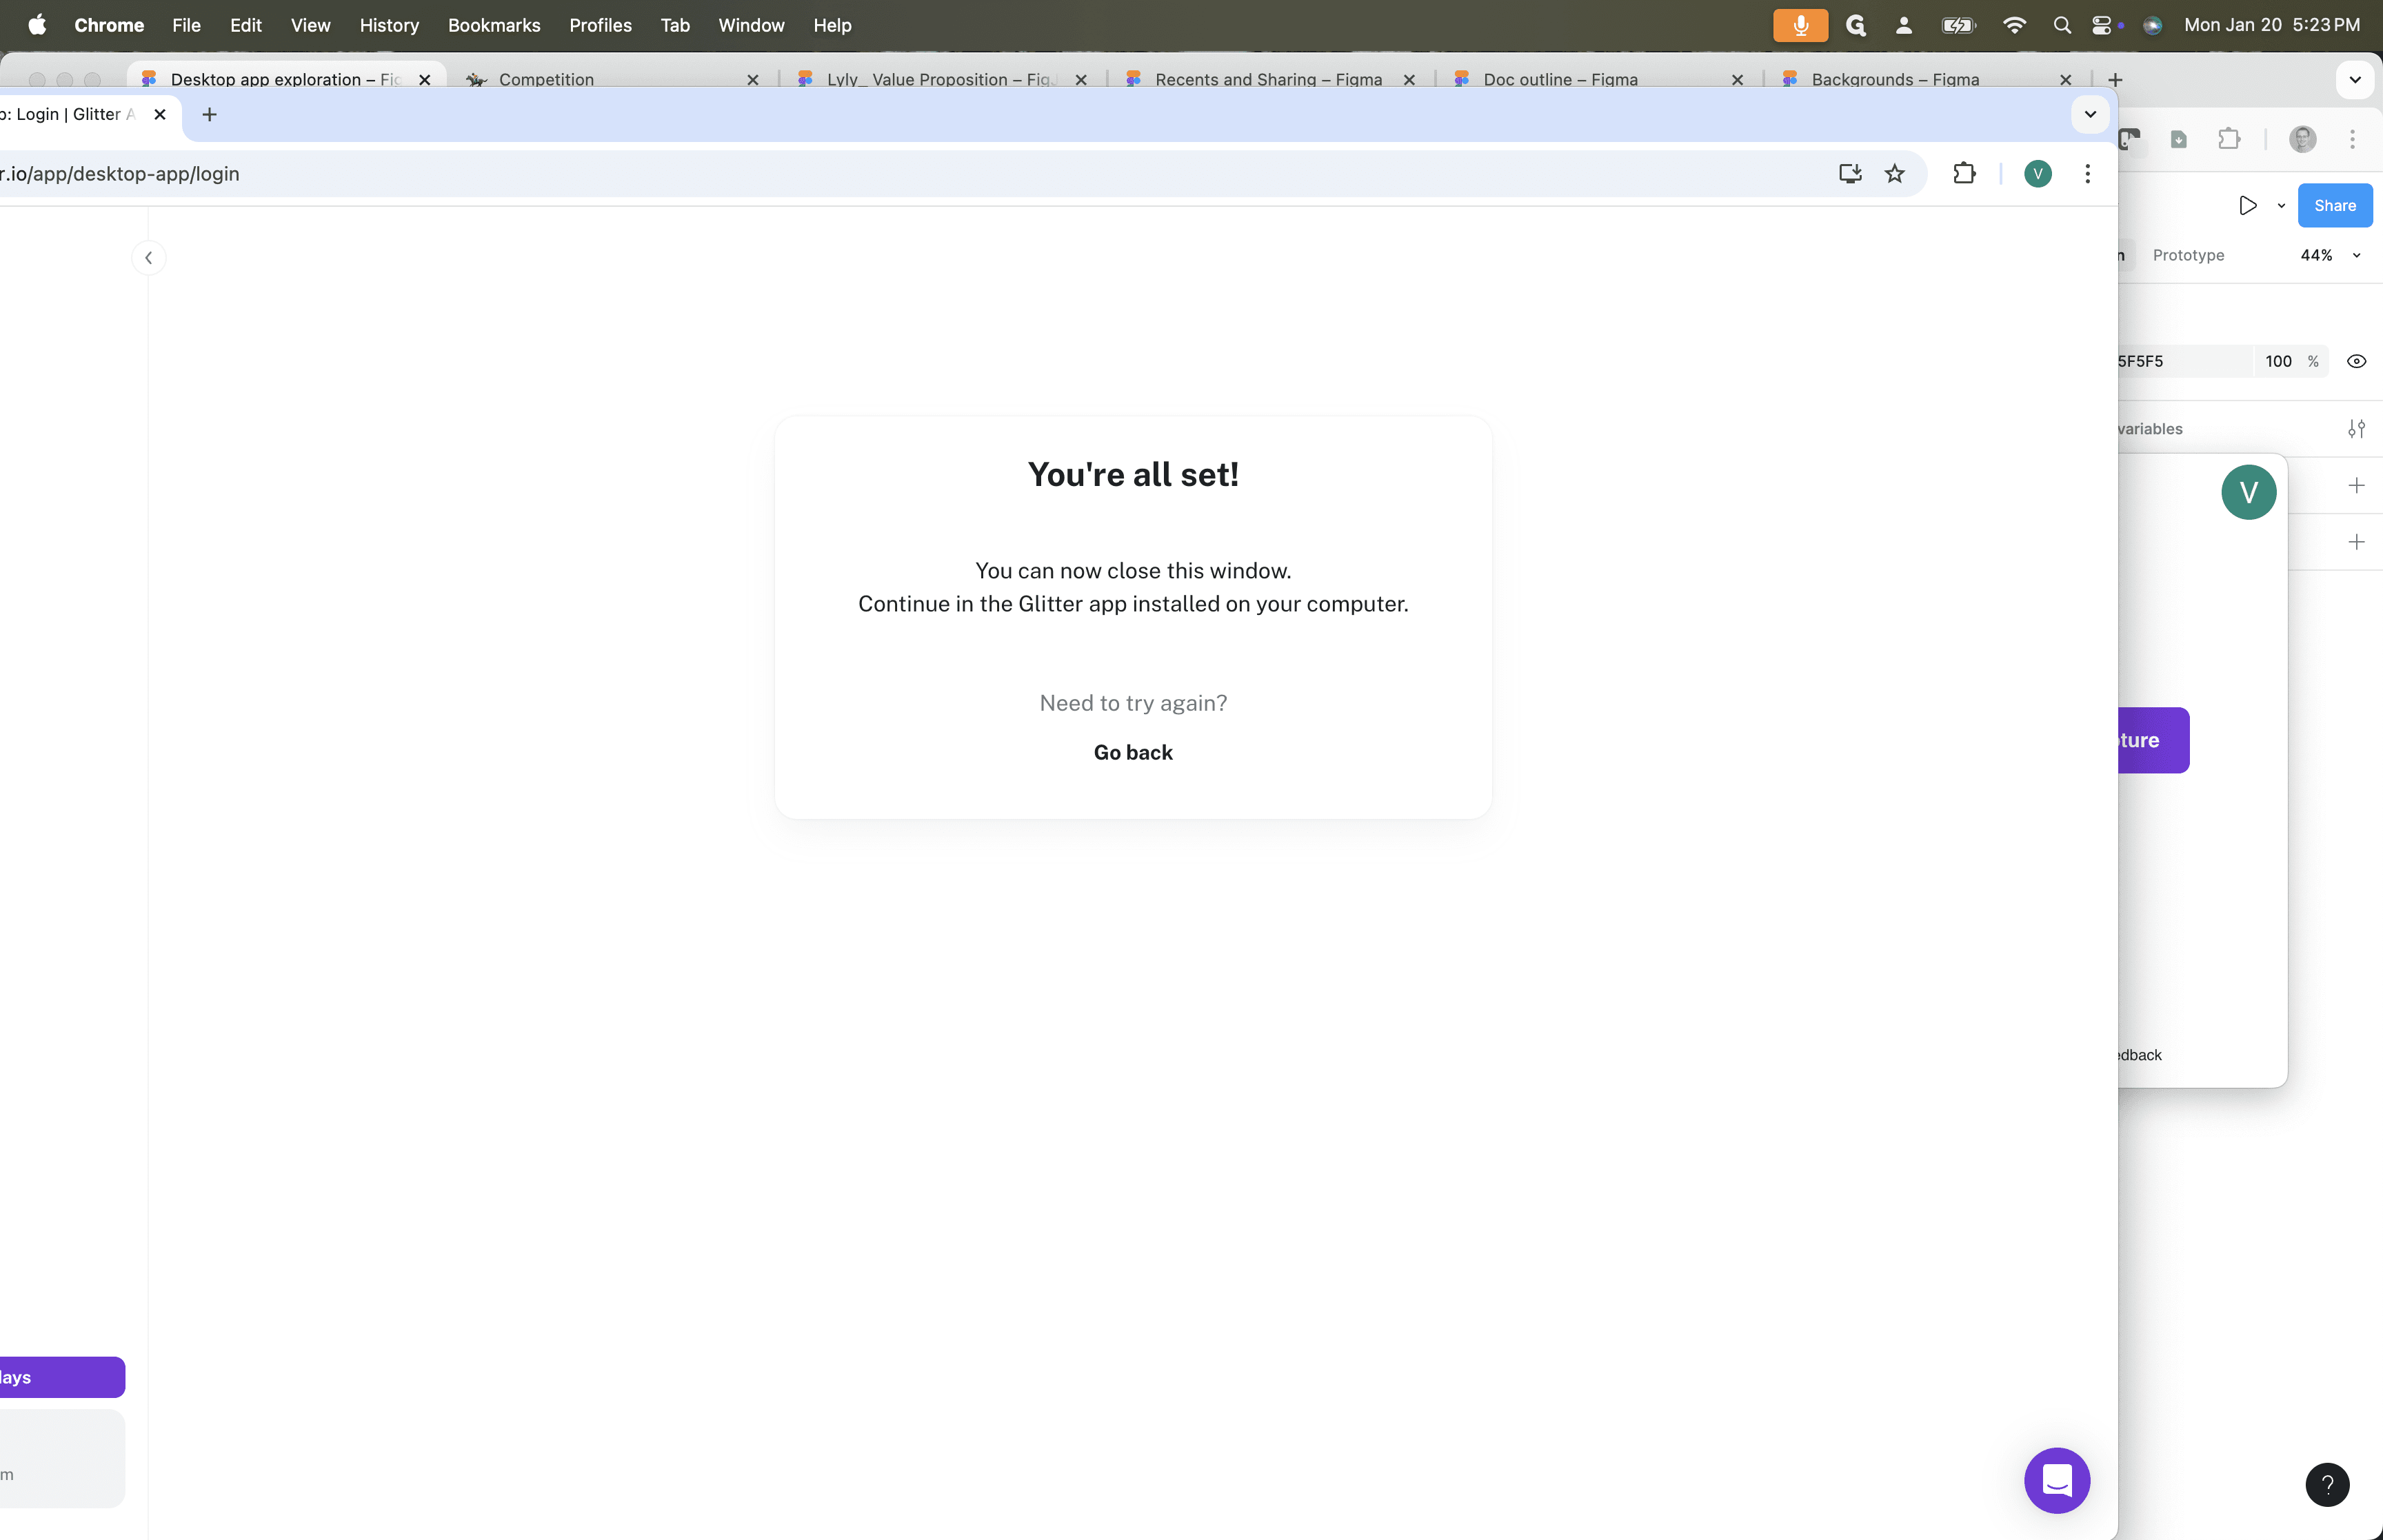Toggle the eye visibility icon in Figma
Image resolution: width=2383 pixels, height=1540 pixels.
[x=2356, y=361]
